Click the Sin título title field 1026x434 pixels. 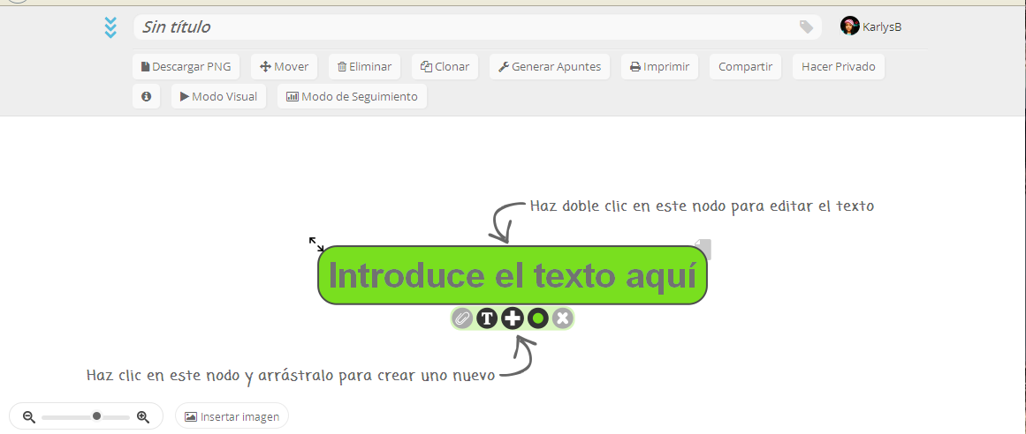477,26
